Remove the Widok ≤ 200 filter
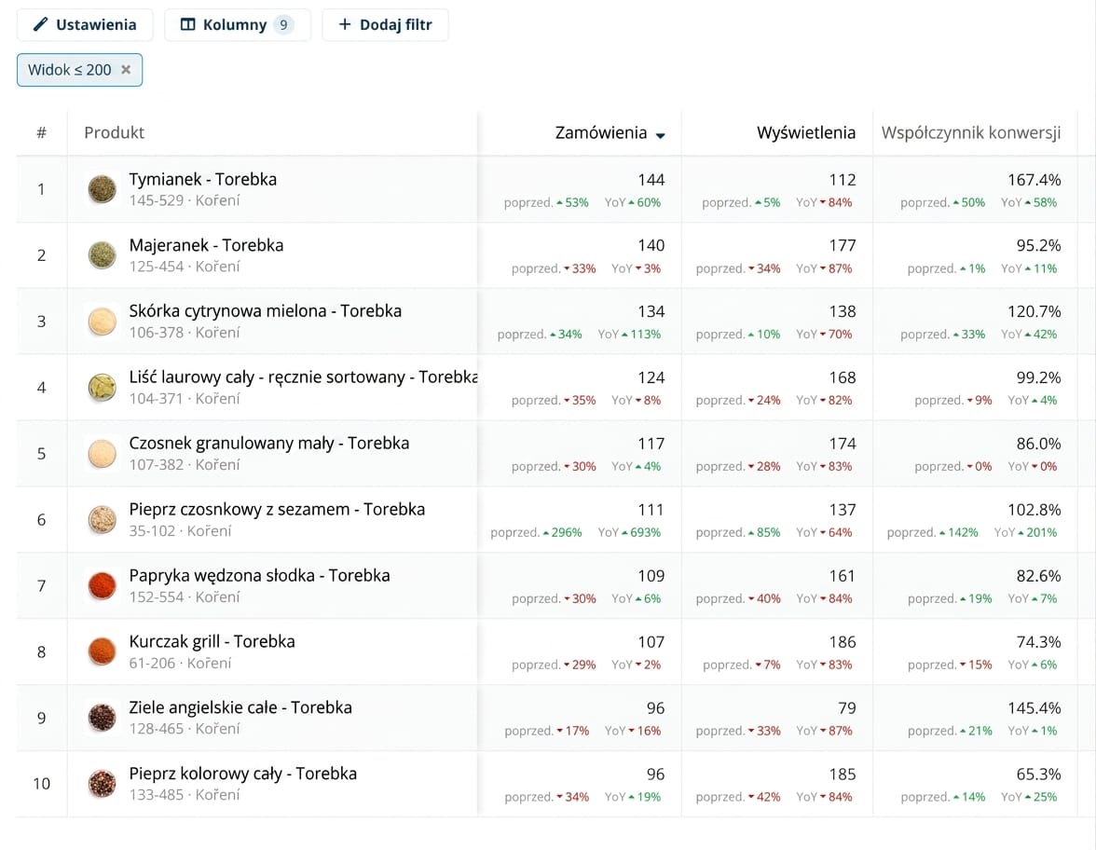The image size is (1096, 850). click(x=126, y=69)
